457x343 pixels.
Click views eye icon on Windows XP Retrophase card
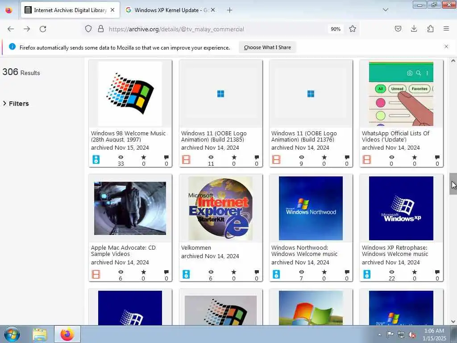[392, 272]
